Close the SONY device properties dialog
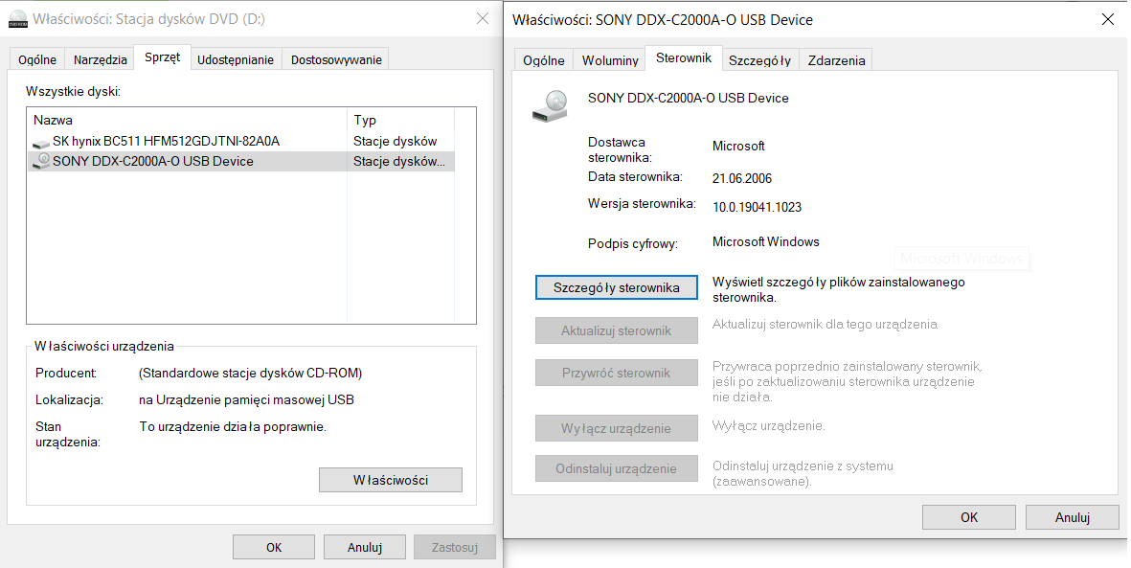The image size is (1131, 568). coord(1108,19)
